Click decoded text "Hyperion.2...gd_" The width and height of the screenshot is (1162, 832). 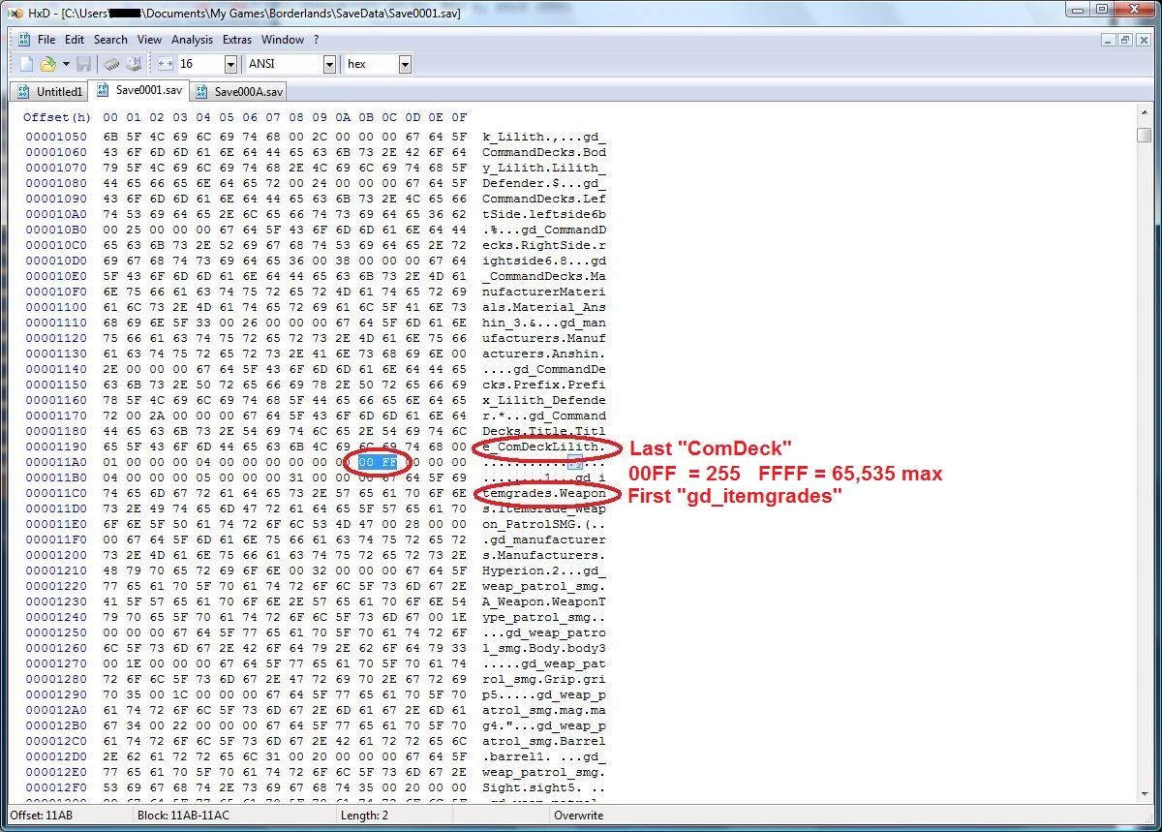click(x=543, y=570)
